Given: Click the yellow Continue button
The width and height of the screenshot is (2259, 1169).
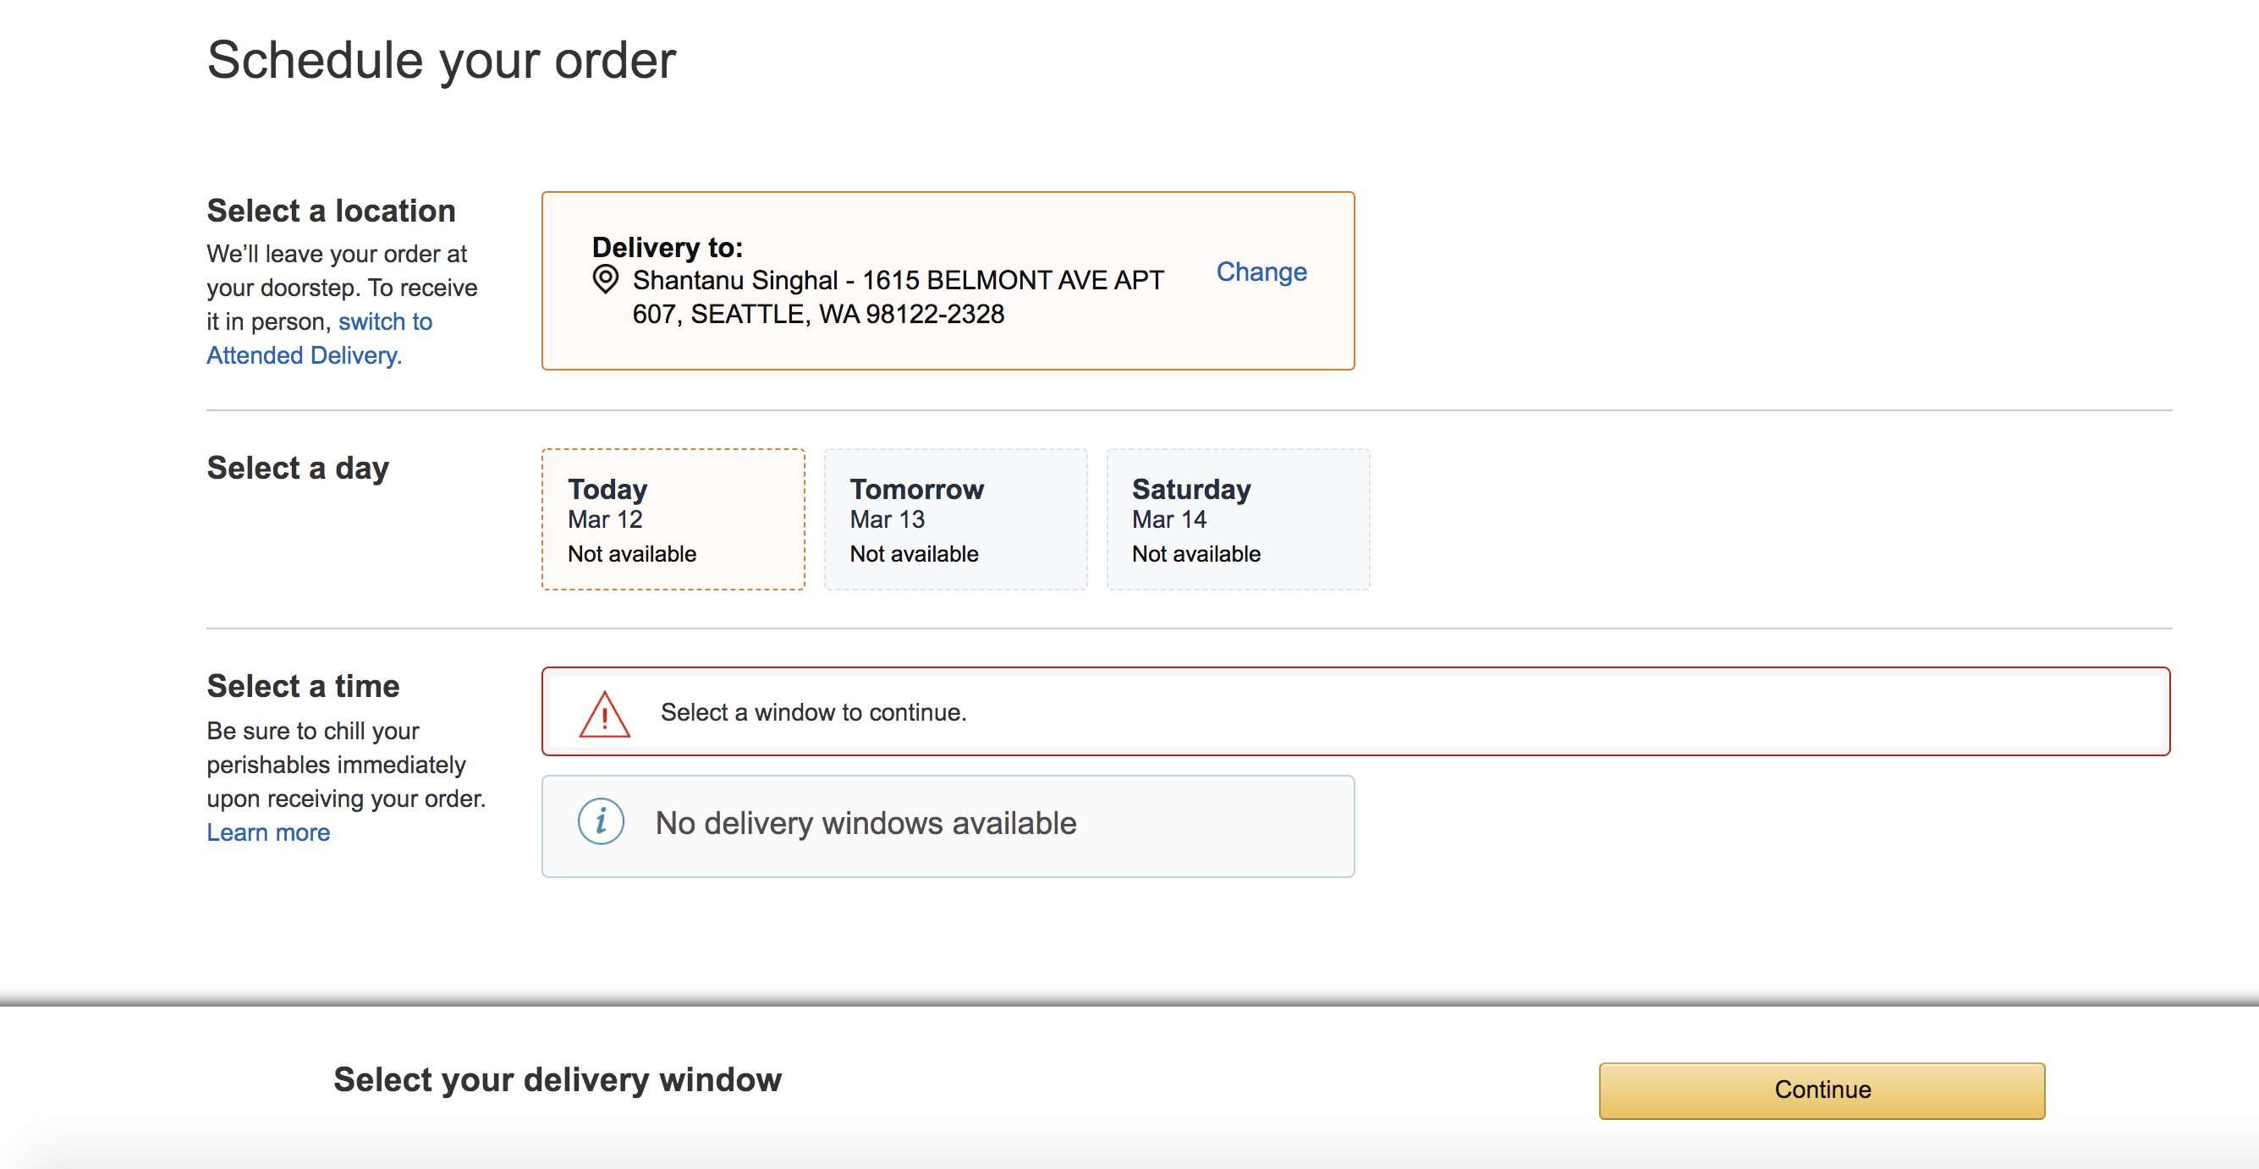Looking at the screenshot, I should [x=1822, y=1090].
